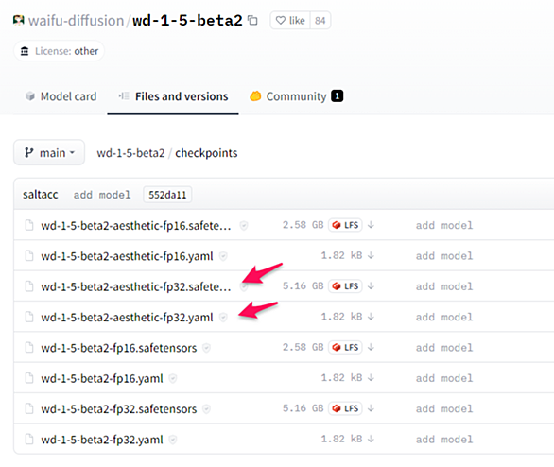This screenshot has width=554, height=467.
Task: Open the waifu-diffusion organization link
Action: point(76,21)
